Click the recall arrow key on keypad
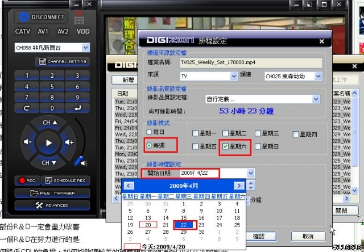This screenshot has height=252, width=364. pyautogui.click(x=27, y=108)
